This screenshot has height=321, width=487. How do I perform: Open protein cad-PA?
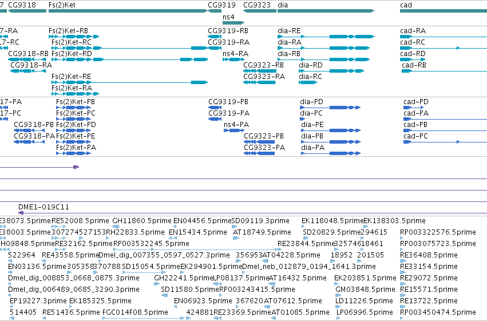(445, 119)
